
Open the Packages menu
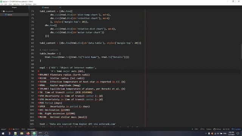[29, 4]
